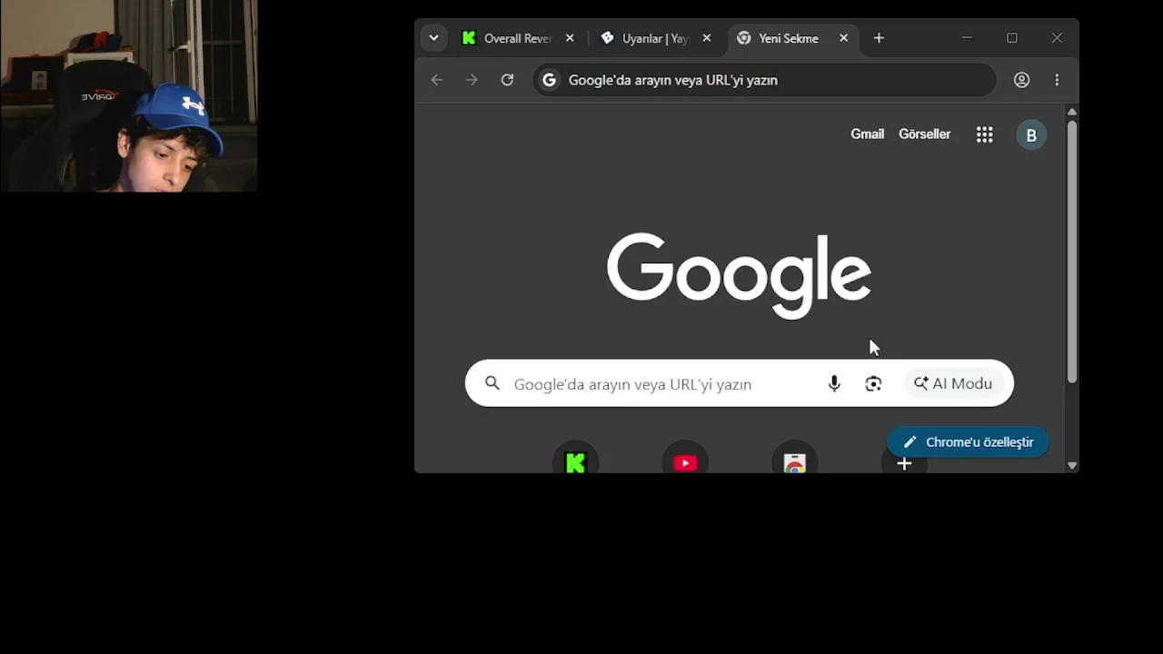The height and width of the screenshot is (654, 1163).
Task: Minimize the Chrome window
Action: click(967, 38)
